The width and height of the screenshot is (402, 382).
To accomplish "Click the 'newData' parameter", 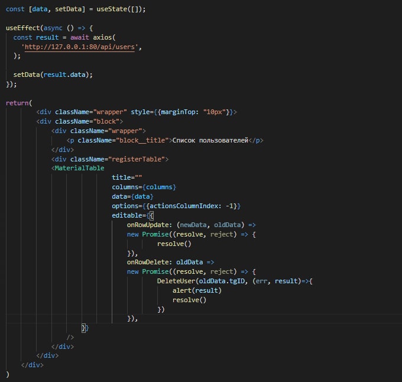I will pos(193,225).
